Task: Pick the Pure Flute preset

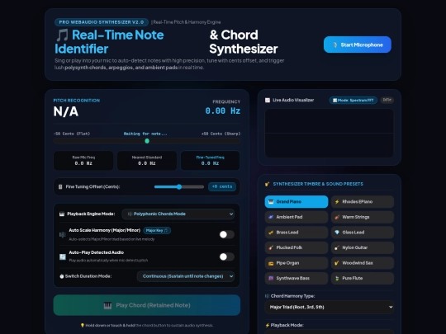Action: (363, 279)
